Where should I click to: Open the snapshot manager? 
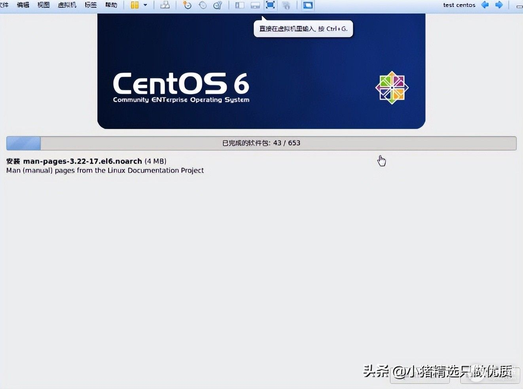click(x=218, y=5)
